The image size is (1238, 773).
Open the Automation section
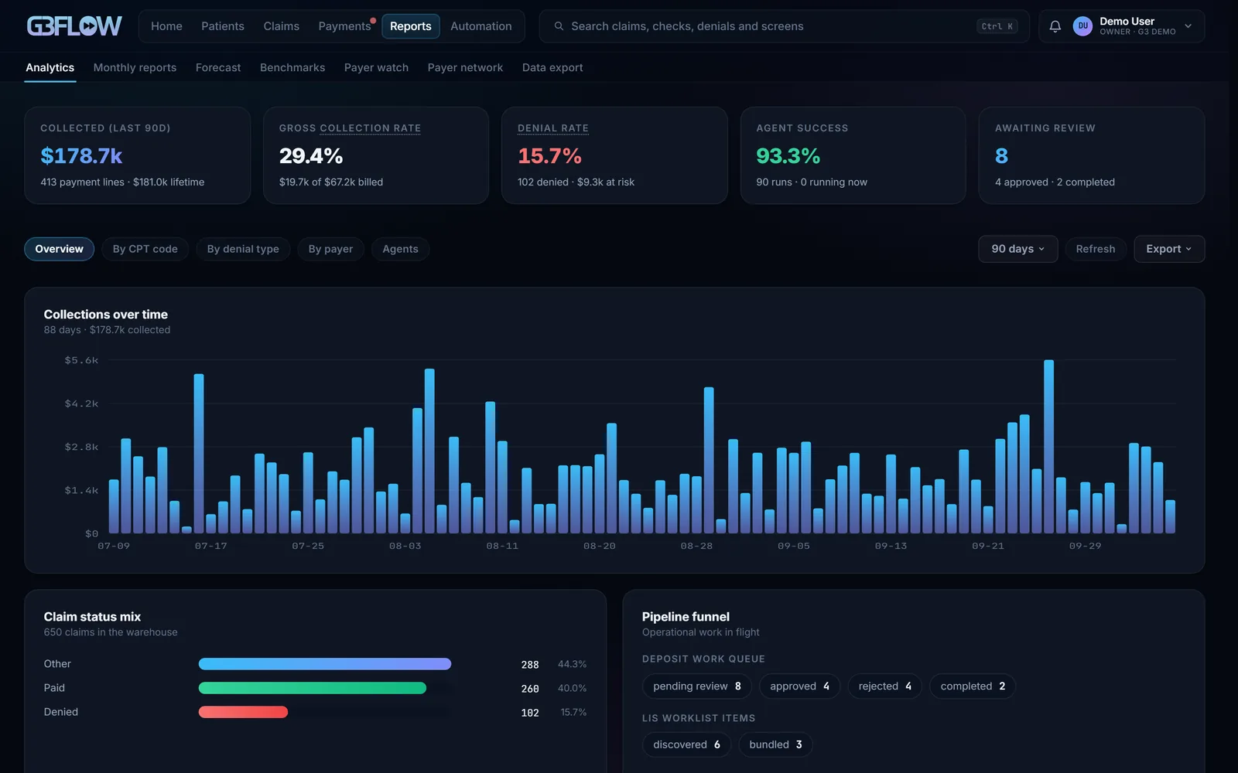click(x=481, y=26)
